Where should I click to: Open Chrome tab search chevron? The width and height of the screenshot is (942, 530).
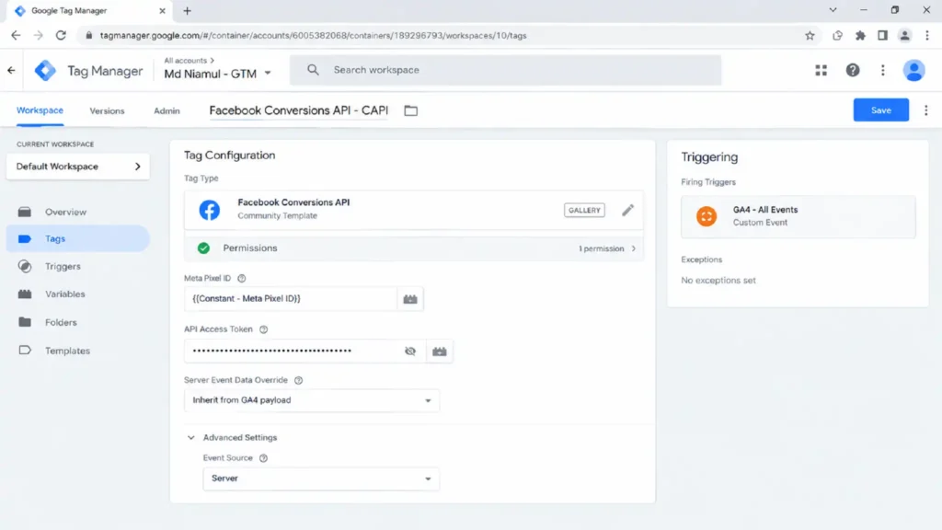833,10
